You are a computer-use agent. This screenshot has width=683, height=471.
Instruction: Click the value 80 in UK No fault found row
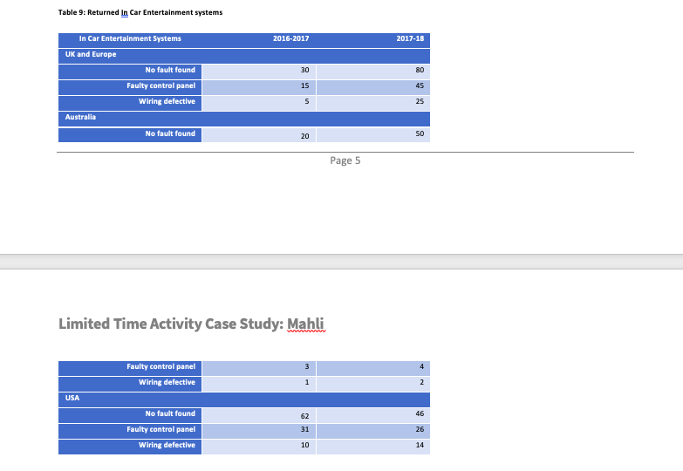pyautogui.click(x=420, y=70)
